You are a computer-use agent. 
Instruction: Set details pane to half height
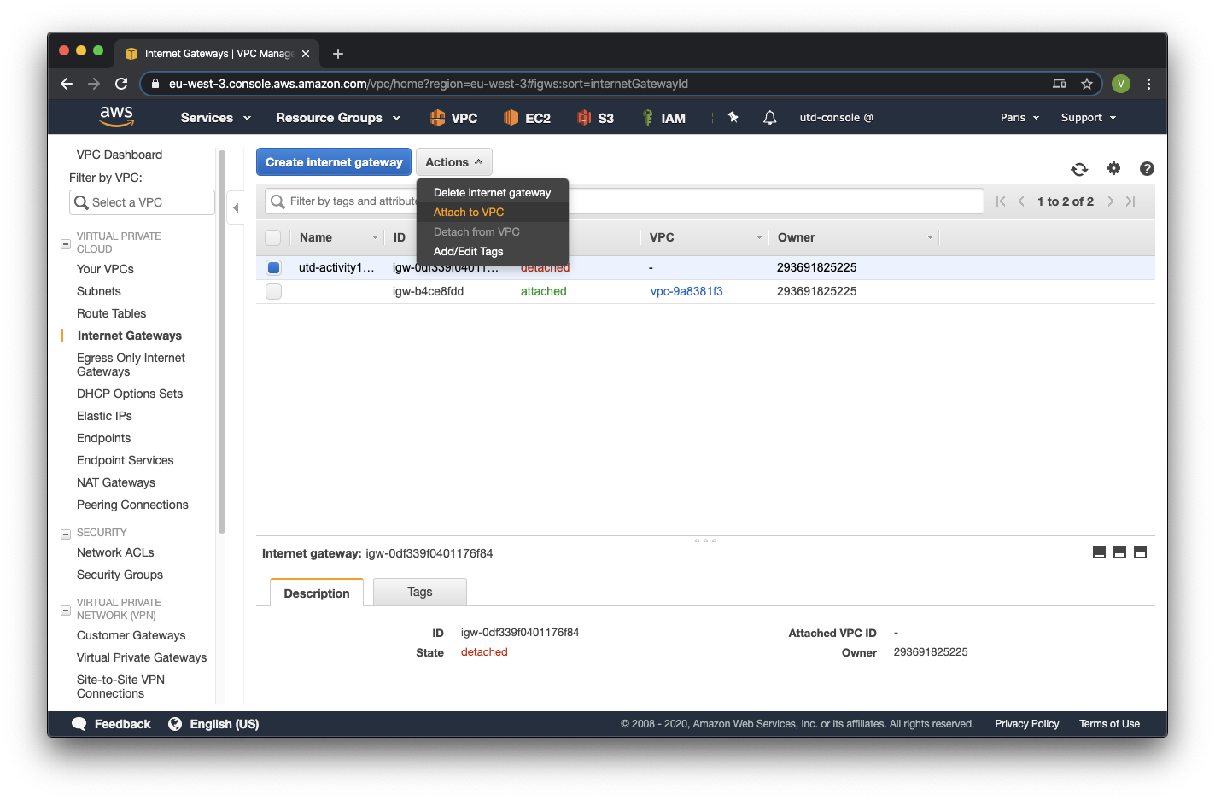tap(1119, 552)
